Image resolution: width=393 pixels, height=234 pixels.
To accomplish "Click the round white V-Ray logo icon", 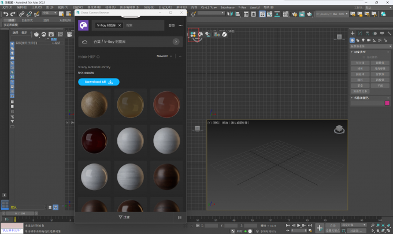I will click(224, 34).
